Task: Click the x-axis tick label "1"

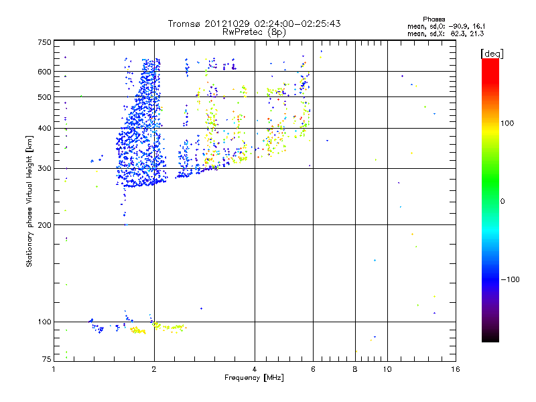Action: (x=54, y=369)
